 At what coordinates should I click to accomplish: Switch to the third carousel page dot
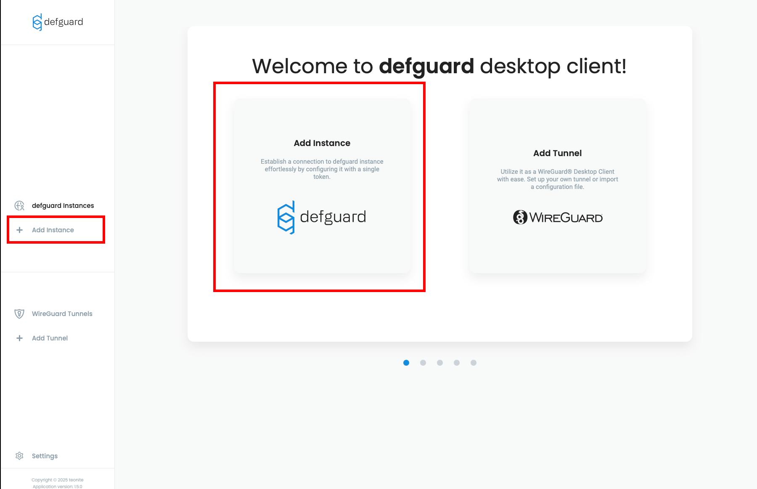coord(440,363)
